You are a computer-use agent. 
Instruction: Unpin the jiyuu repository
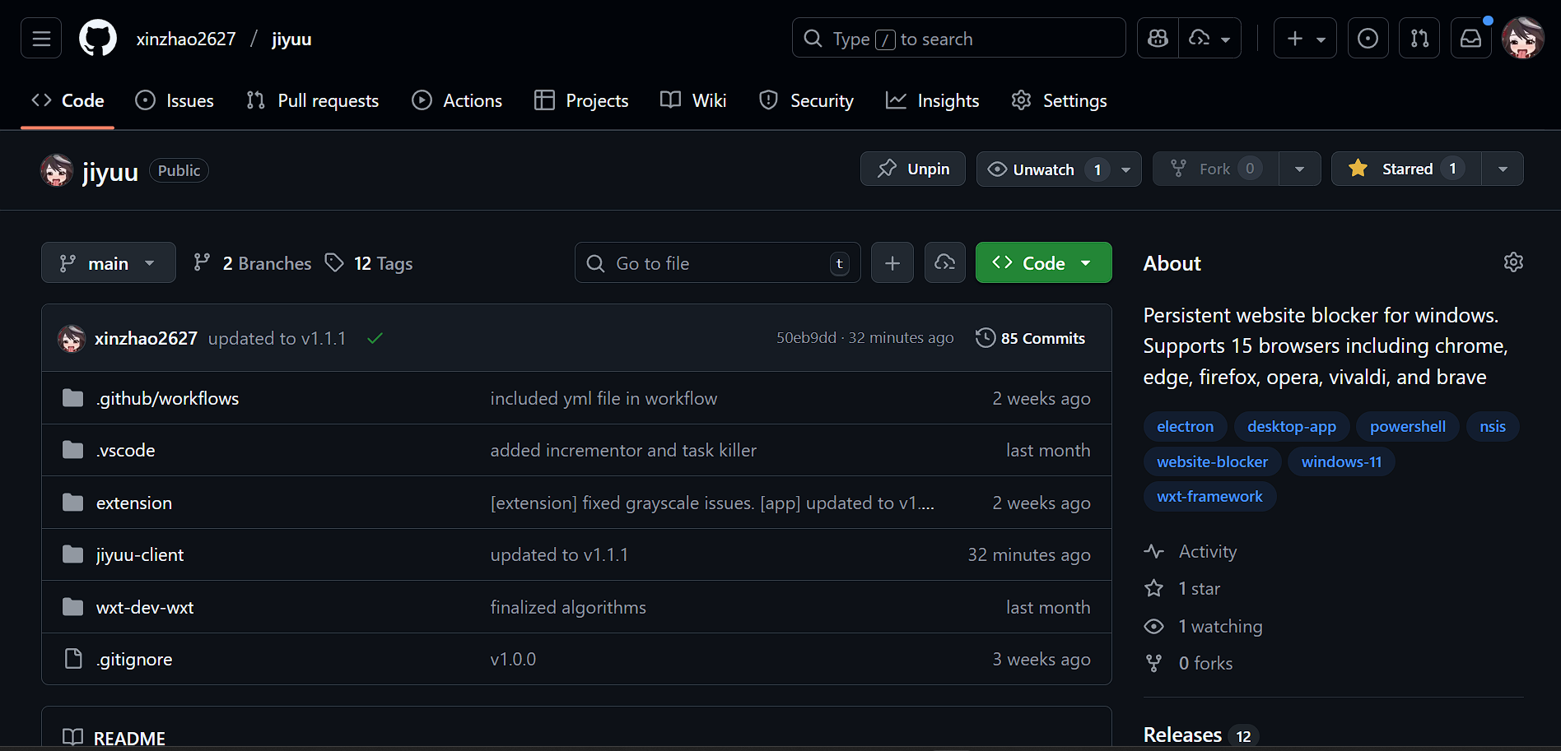point(913,169)
